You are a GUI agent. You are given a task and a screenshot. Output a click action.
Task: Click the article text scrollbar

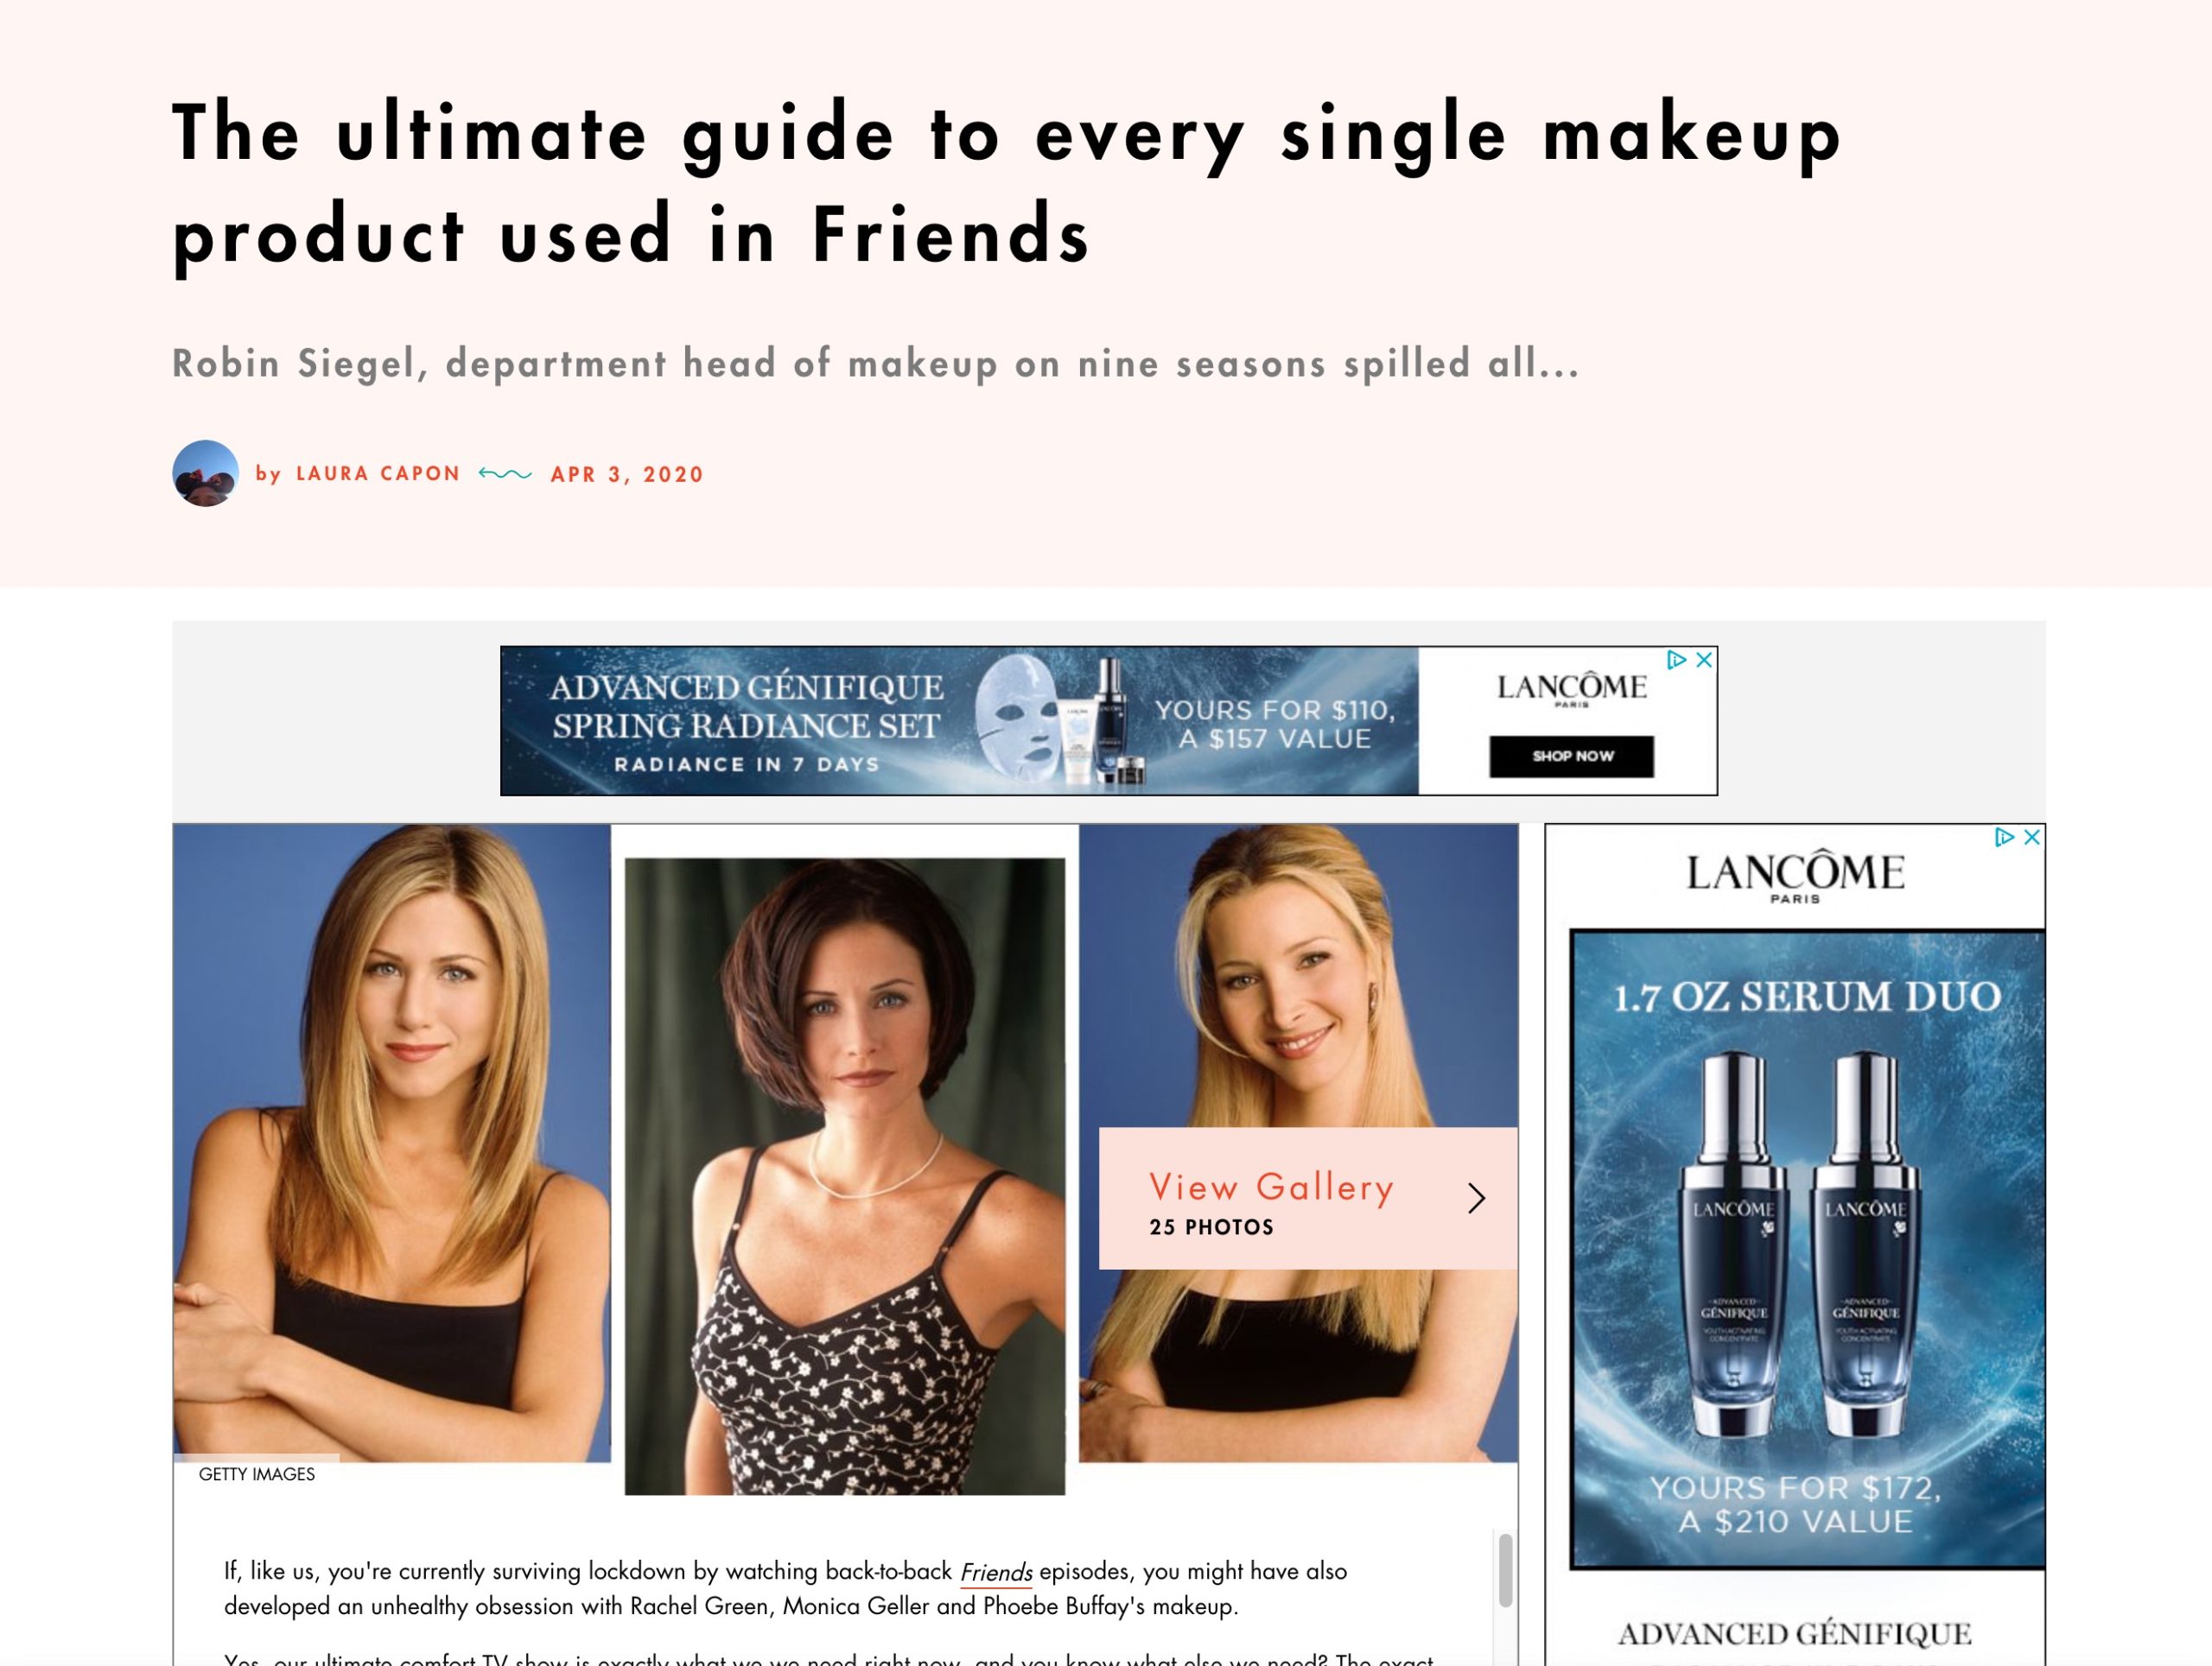pyautogui.click(x=1505, y=1571)
